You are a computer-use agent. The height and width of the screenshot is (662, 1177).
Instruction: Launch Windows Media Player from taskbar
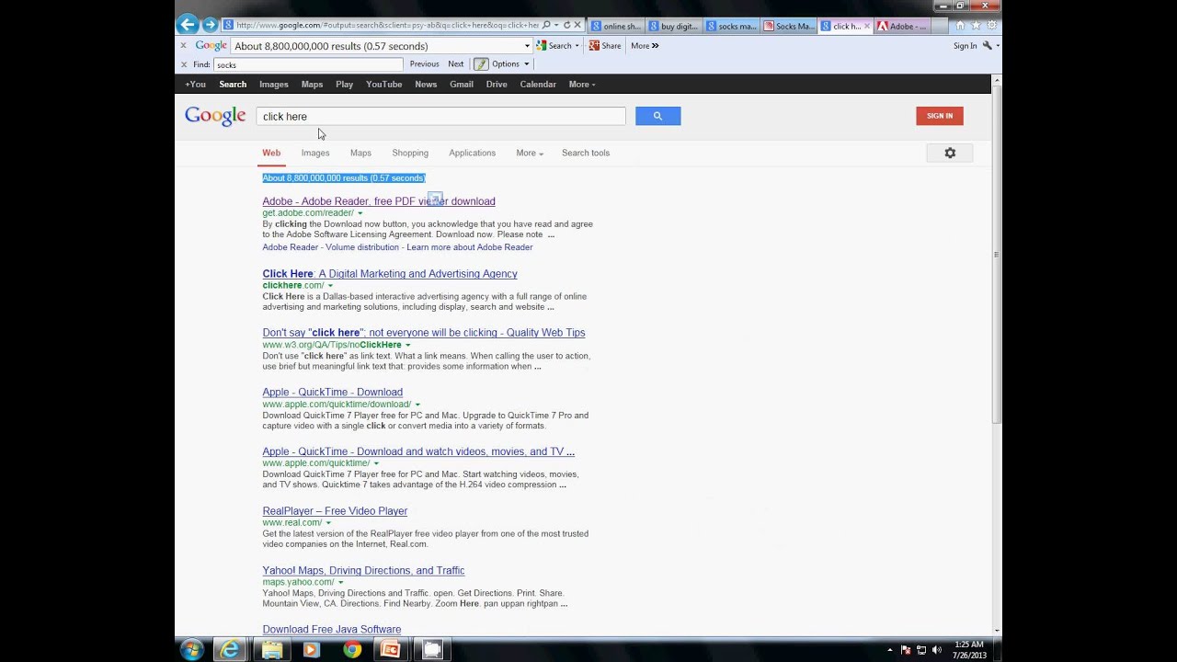point(311,649)
